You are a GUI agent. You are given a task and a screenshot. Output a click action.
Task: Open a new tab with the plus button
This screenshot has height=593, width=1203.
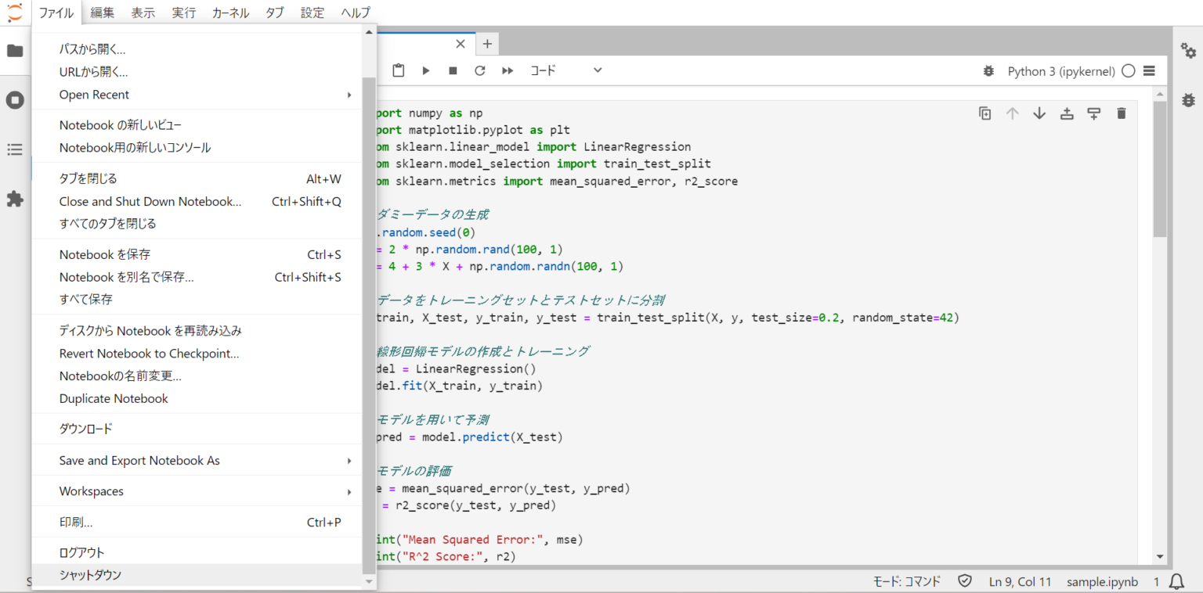tap(486, 44)
